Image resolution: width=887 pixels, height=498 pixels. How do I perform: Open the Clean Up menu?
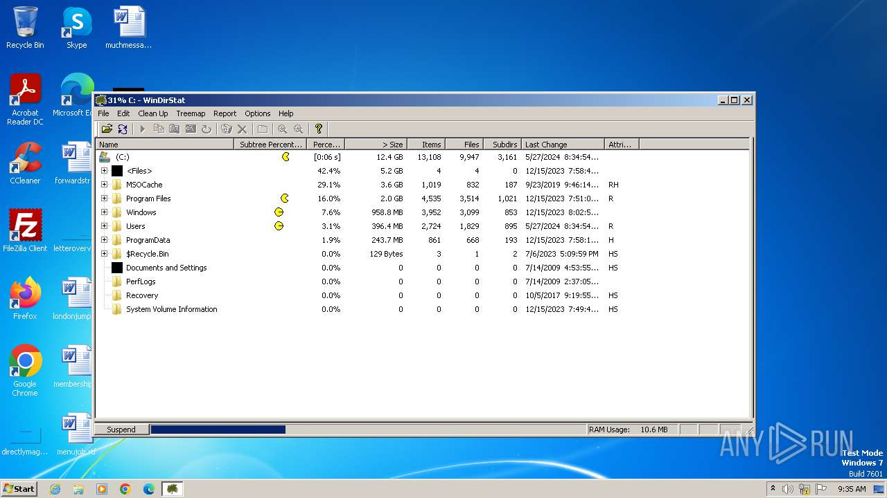pos(152,113)
